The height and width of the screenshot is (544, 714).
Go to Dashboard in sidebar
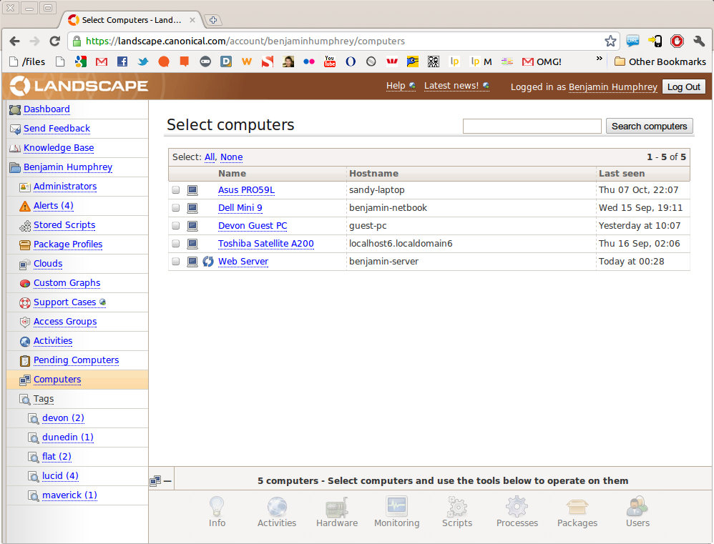tap(47, 109)
